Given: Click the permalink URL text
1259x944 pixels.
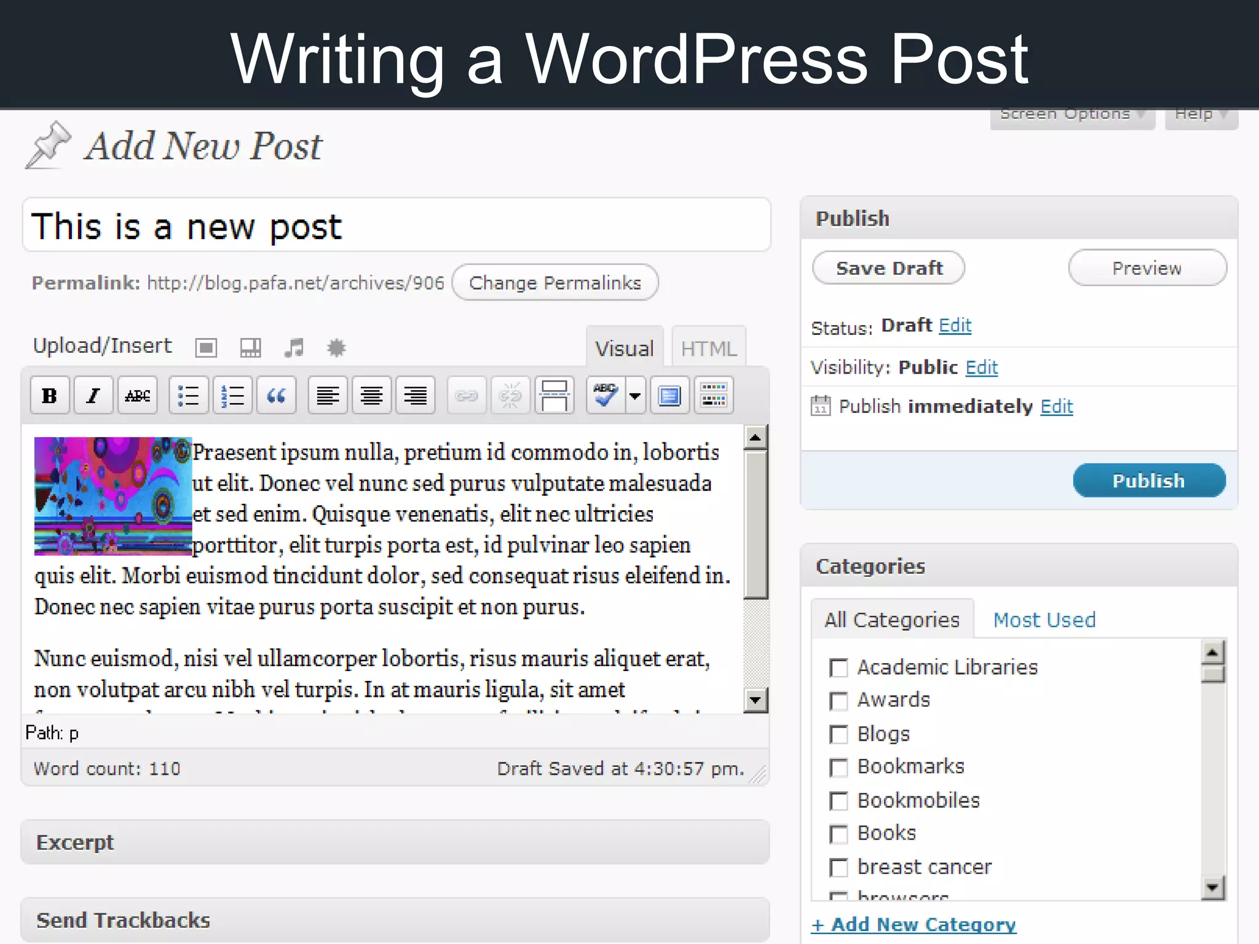Looking at the screenshot, I should (x=296, y=283).
